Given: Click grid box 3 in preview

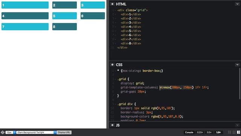Looking at the screenshot, I should (x=93, y=5).
